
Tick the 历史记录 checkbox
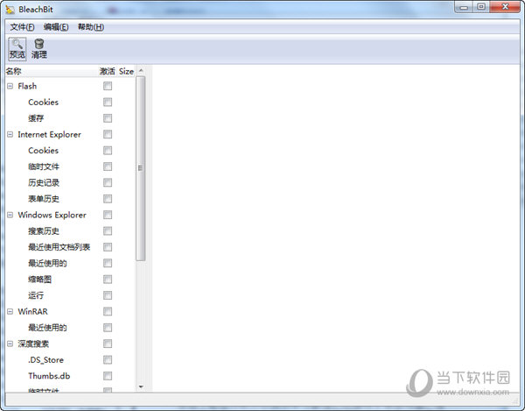tap(108, 182)
